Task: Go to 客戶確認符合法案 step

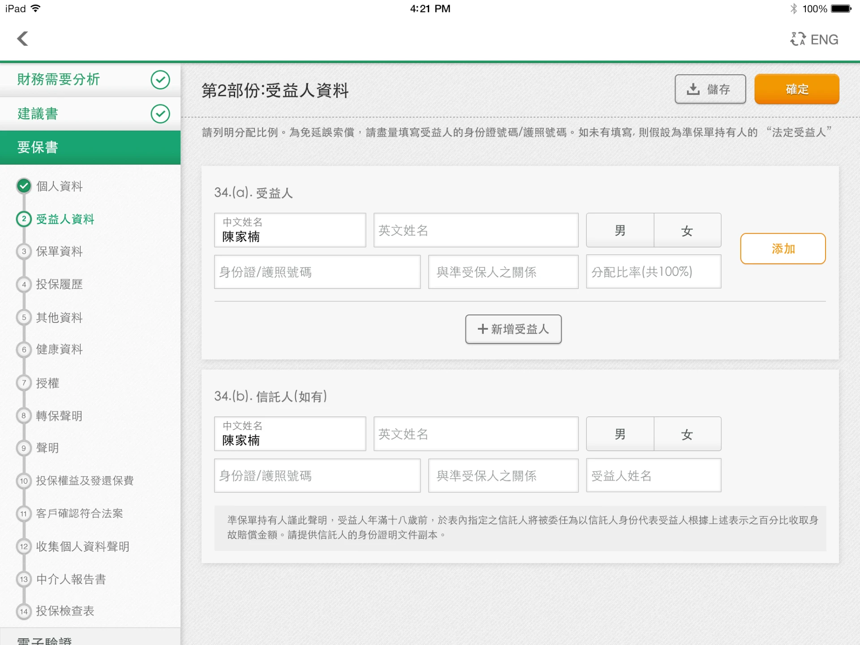Action: tap(79, 514)
